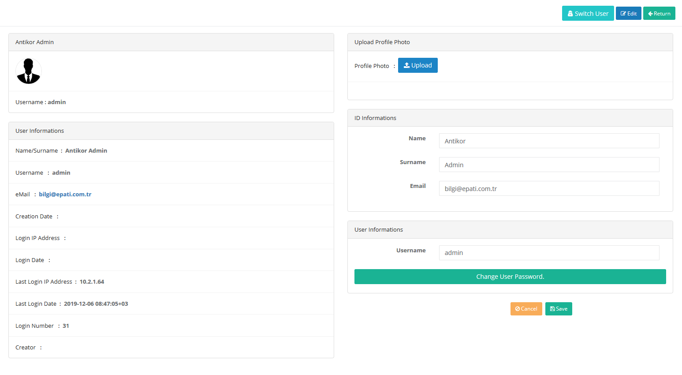
Task: Click the admin profile avatar image
Action: click(29, 71)
